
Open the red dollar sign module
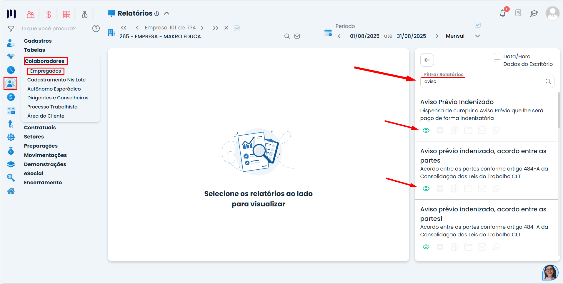pos(49,14)
